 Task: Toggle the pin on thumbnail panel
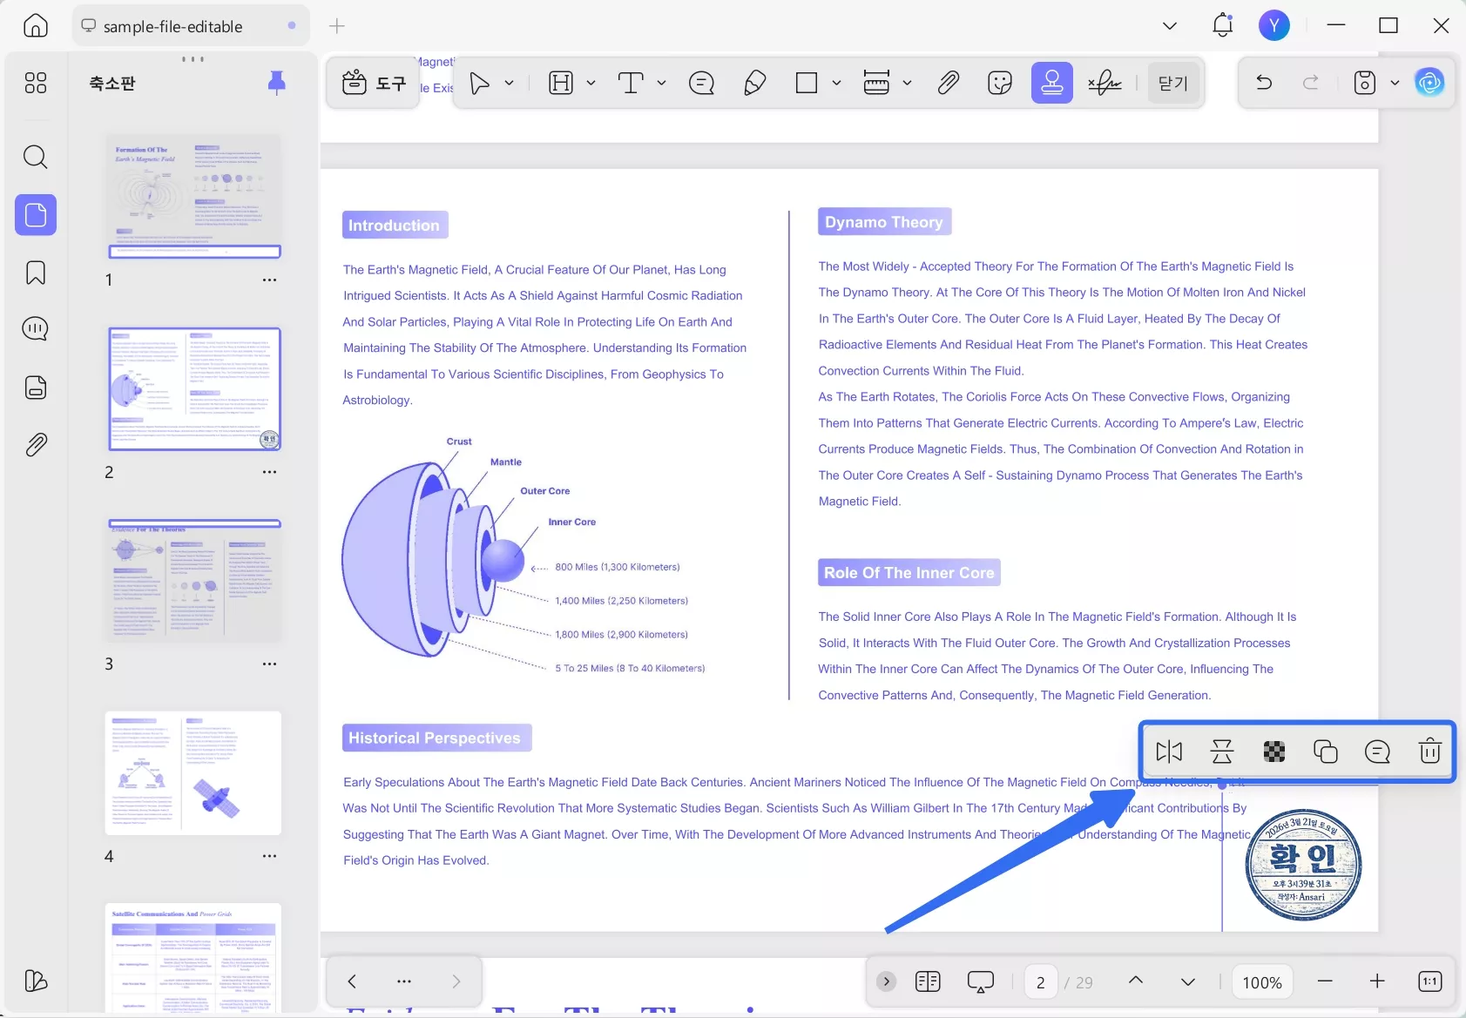pos(276,83)
